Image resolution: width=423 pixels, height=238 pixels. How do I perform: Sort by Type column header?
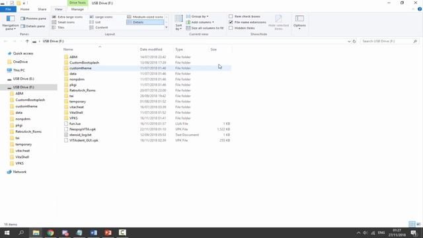(191, 50)
